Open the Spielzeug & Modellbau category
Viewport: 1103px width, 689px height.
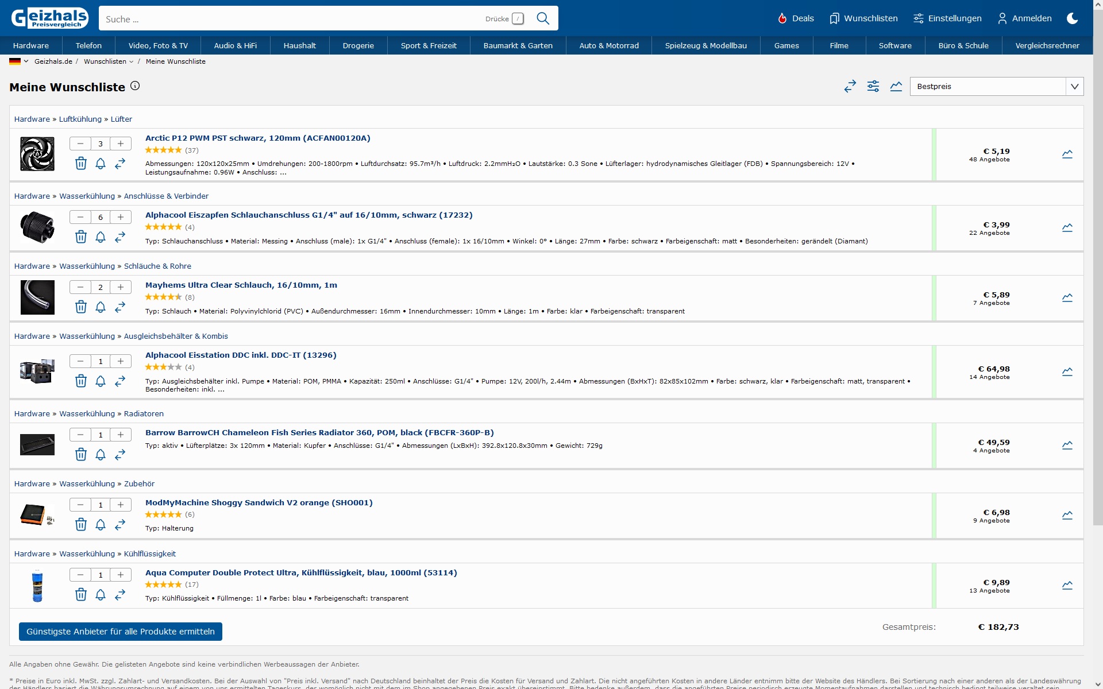coord(705,45)
